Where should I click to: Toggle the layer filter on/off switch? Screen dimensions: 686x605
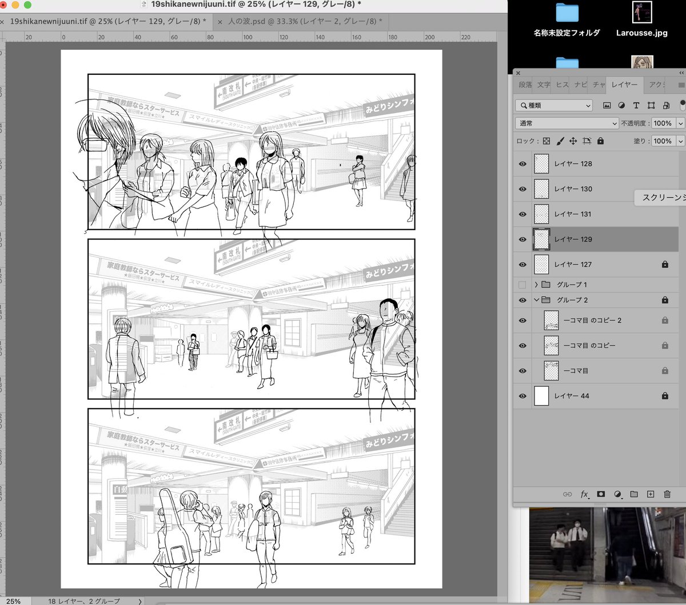click(682, 105)
